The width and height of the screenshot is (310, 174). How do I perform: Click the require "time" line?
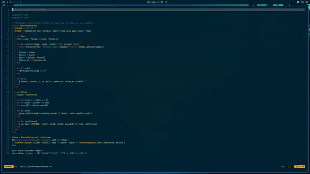pyautogui.click(x=20, y=18)
